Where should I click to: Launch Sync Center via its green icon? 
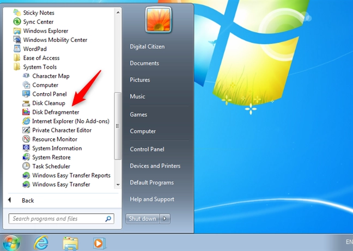point(17,22)
